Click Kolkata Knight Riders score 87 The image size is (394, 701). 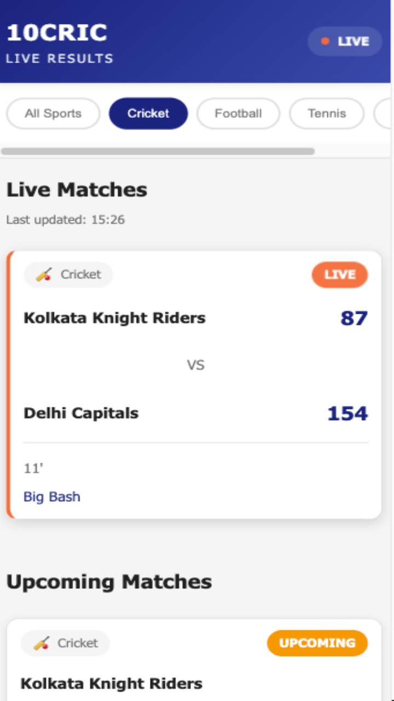[354, 318]
